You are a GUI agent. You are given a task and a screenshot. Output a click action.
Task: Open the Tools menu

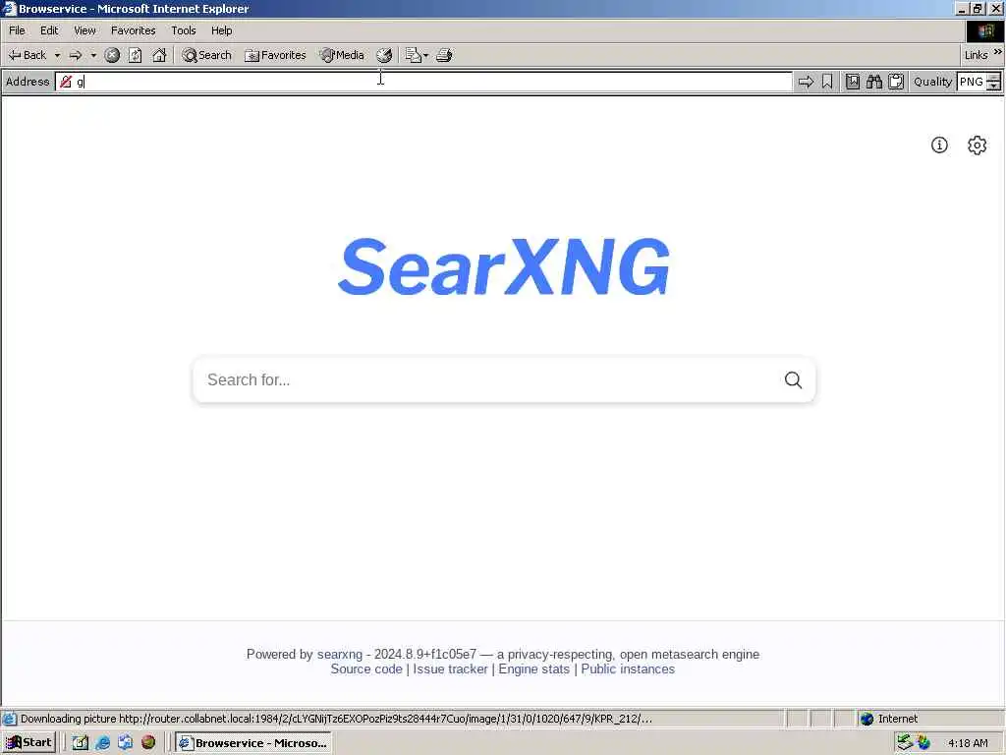point(183,30)
